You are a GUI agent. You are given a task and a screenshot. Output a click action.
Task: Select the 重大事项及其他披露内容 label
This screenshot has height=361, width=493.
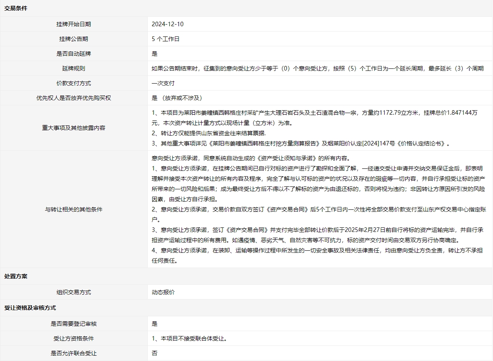tap(73, 128)
